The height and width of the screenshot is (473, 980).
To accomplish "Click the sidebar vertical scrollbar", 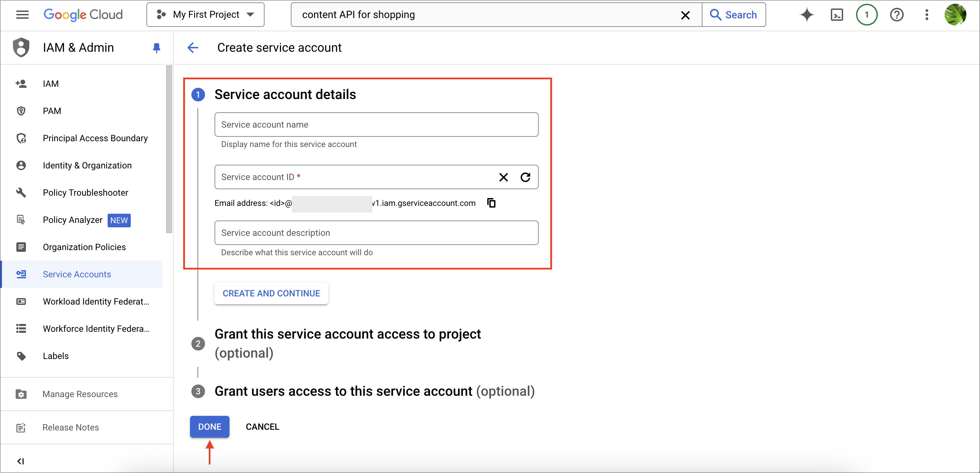I will (169, 149).
